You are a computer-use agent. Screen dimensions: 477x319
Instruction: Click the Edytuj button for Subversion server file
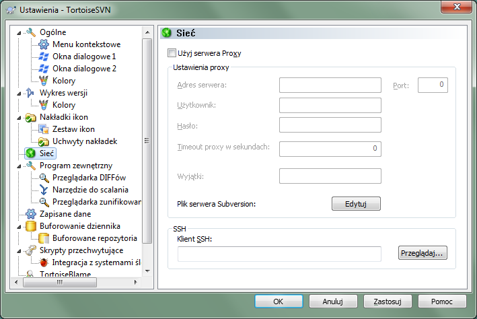tap(356, 204)
